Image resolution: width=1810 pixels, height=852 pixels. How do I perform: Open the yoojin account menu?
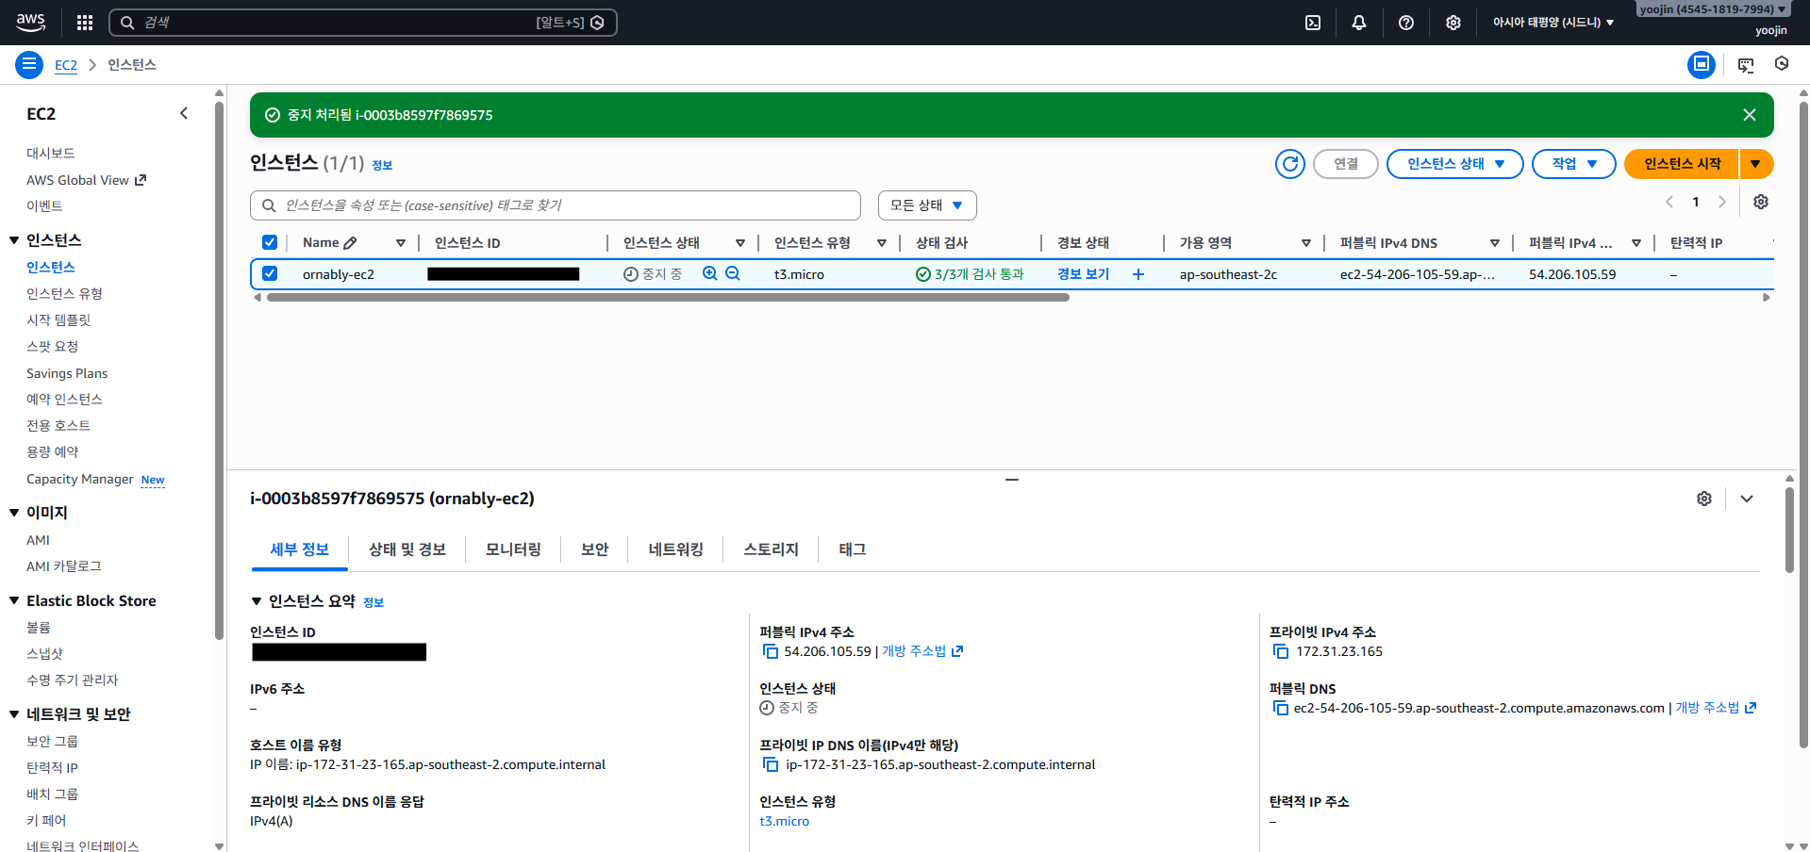1713,9
